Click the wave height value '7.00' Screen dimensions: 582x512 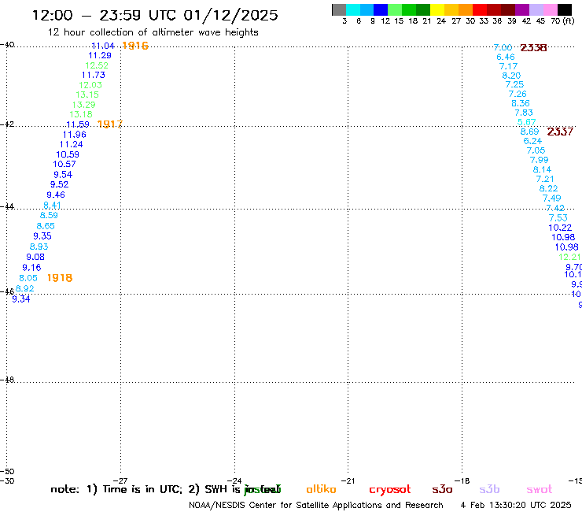coord(503,47)
